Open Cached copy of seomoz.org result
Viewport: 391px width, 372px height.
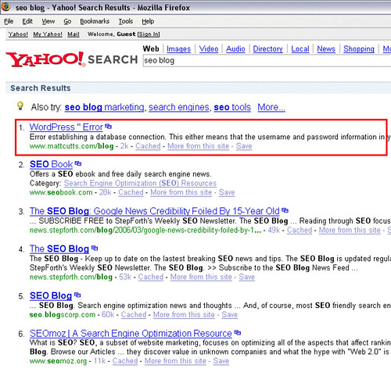click(125, 361)
